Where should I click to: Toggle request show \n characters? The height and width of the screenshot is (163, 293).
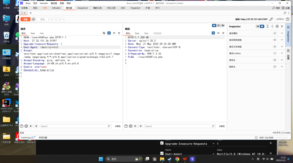coord(114,33)
